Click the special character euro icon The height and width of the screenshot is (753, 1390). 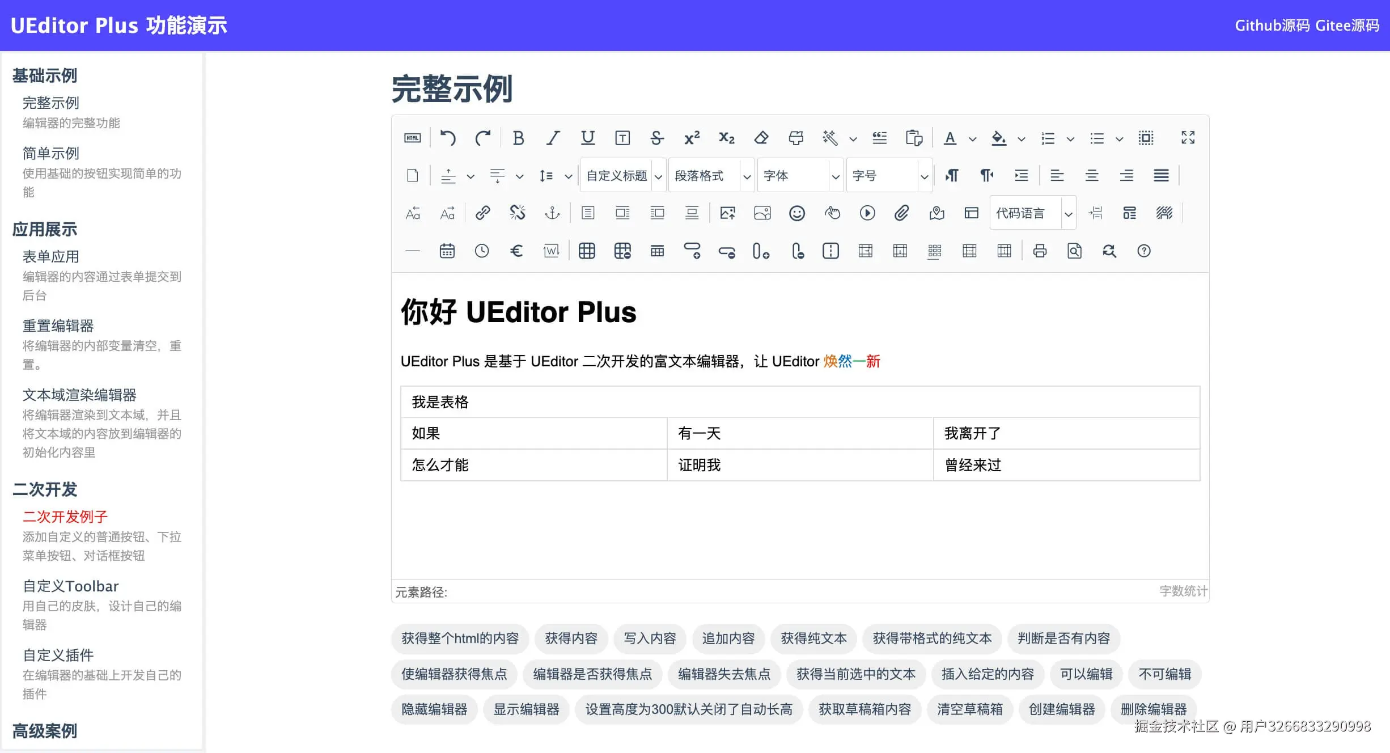[x=516, y=251]
